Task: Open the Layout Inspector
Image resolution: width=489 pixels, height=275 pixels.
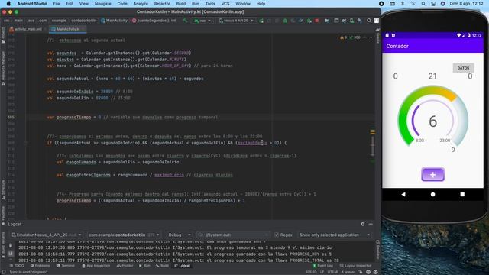Action: pos(355,266)
